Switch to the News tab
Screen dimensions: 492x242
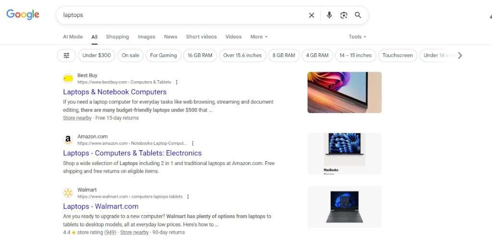coord(171,37)
